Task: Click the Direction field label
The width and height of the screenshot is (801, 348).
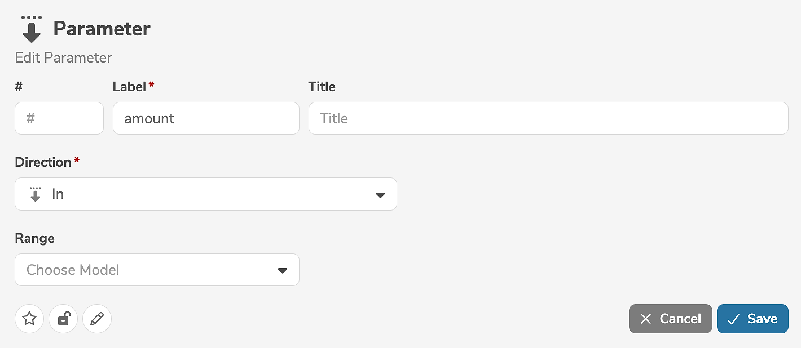Action: tap(43, 162)
